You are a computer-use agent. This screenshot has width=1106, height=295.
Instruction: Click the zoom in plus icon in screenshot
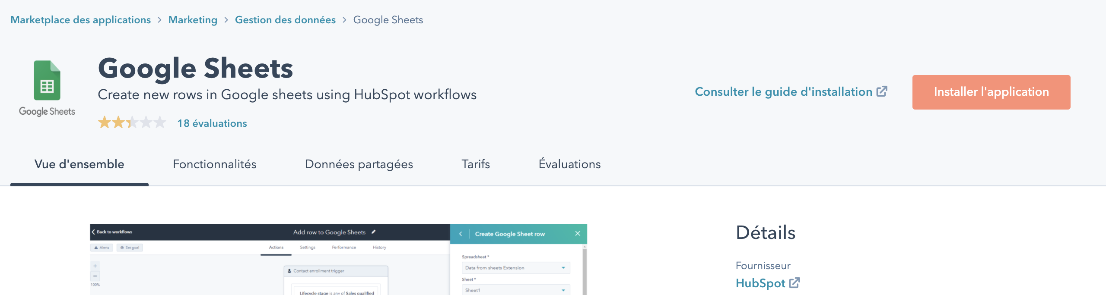coord(95,266)
